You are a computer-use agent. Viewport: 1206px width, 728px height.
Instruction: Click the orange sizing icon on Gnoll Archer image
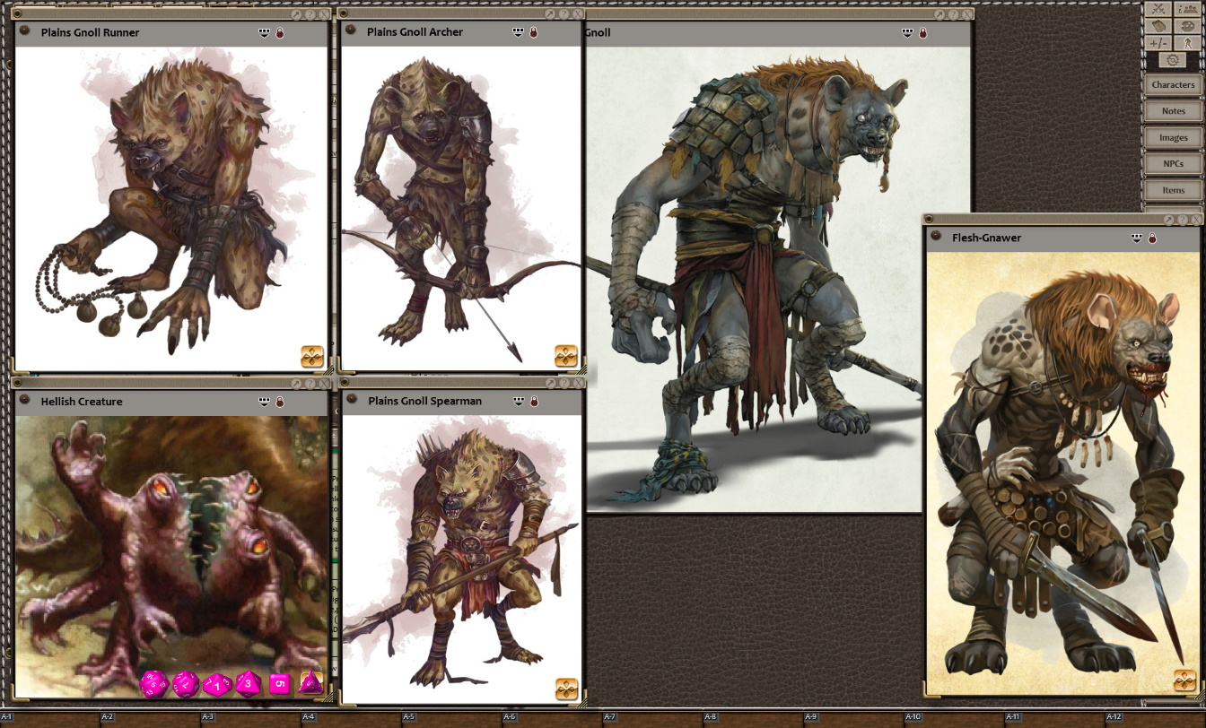[566, 356]
